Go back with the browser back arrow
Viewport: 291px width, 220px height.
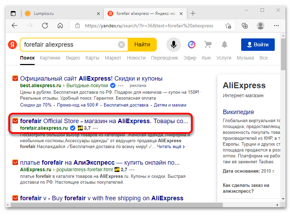15,26
